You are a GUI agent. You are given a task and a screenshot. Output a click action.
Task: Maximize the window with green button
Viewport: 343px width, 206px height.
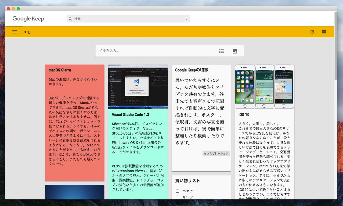coord(18,9)
